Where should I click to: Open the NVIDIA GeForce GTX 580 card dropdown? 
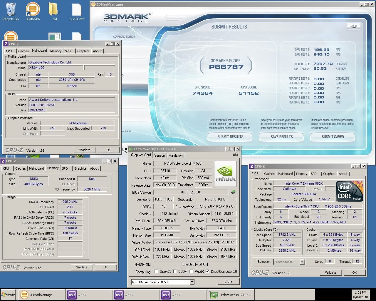tap(192, 282)
